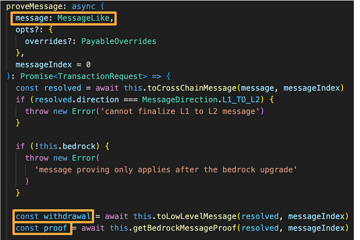The width and height of the screenshot is (360, 240).
Task: Select the MessageLike type in the highlighted parameter
Action: click(83, 18)
